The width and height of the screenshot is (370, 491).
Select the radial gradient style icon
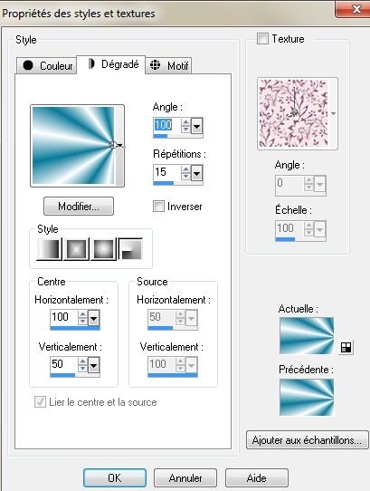(131, 249)
